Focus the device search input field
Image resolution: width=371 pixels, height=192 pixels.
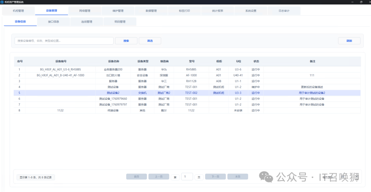pyautogui.click(x=64, y=41)
